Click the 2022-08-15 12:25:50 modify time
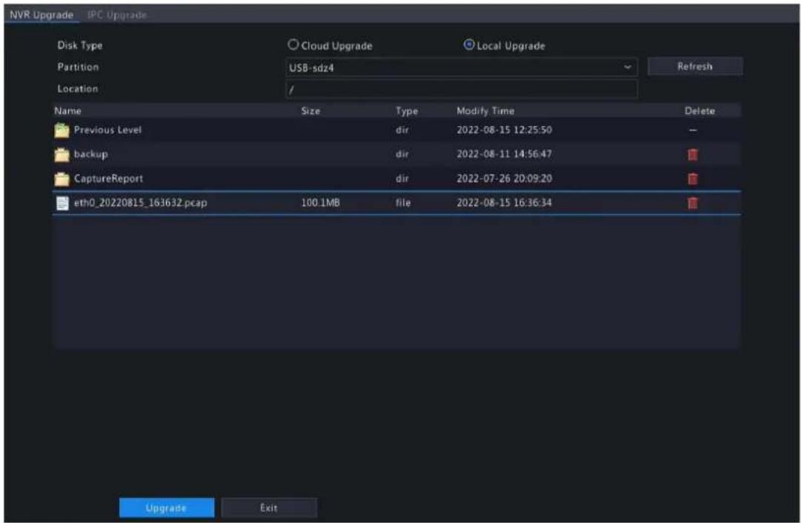801x523 pixels. coord(504,130)
